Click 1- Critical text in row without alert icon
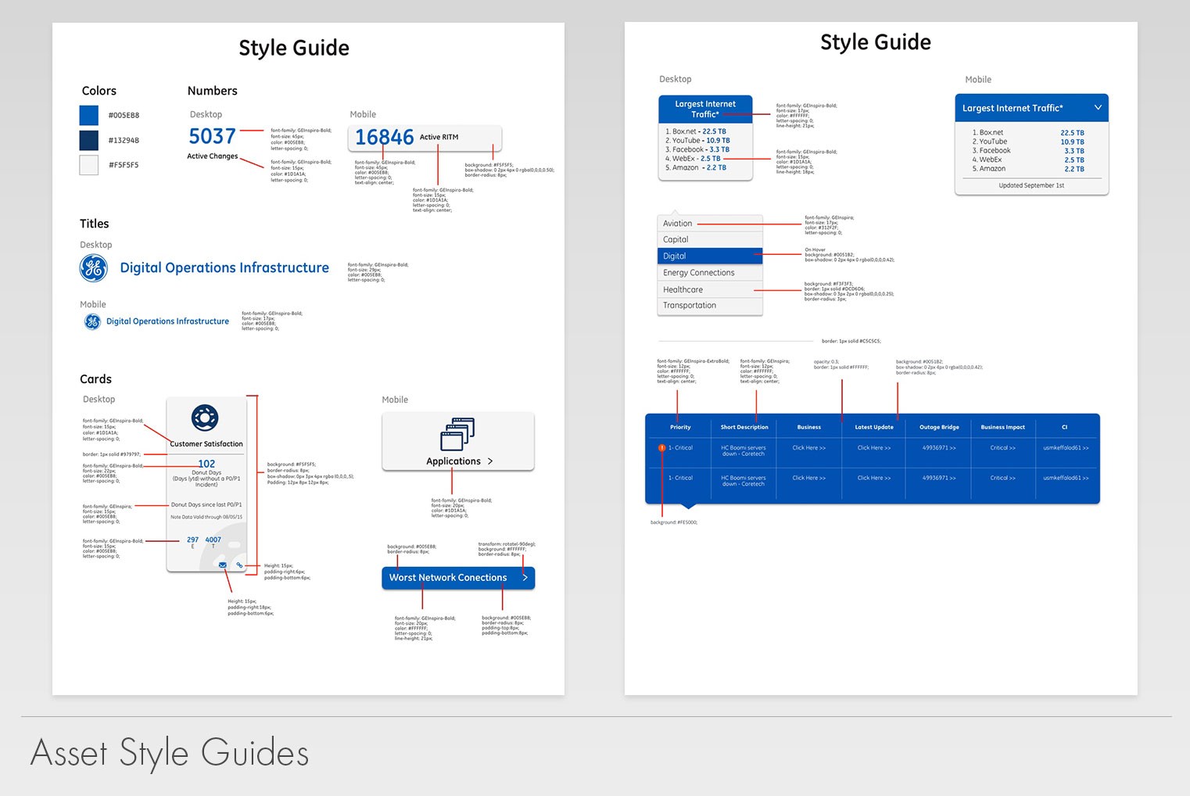Image resolution: width=1190 pixels, height=796 pixels. coord(680,478)
